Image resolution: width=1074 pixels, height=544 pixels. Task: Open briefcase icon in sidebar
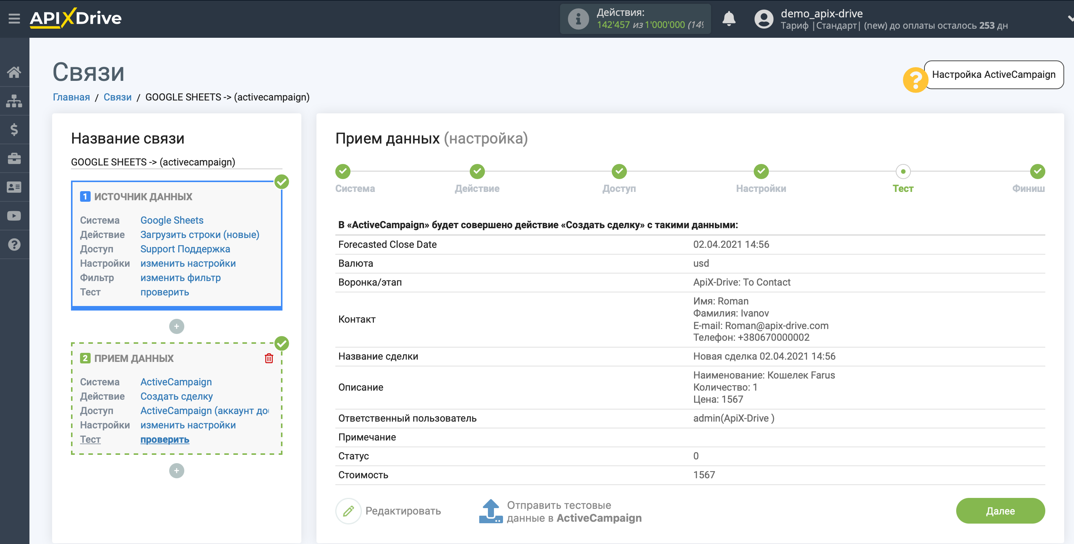pos(14,159)
